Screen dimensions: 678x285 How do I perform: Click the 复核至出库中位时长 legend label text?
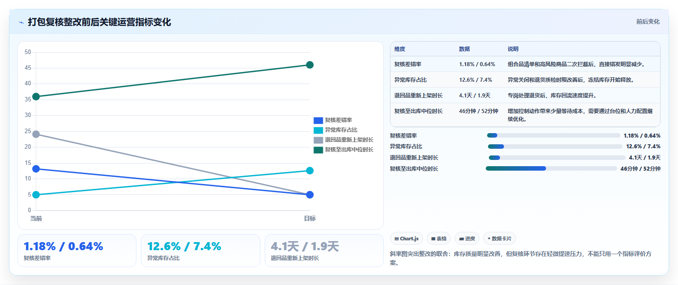coord(349,150)
